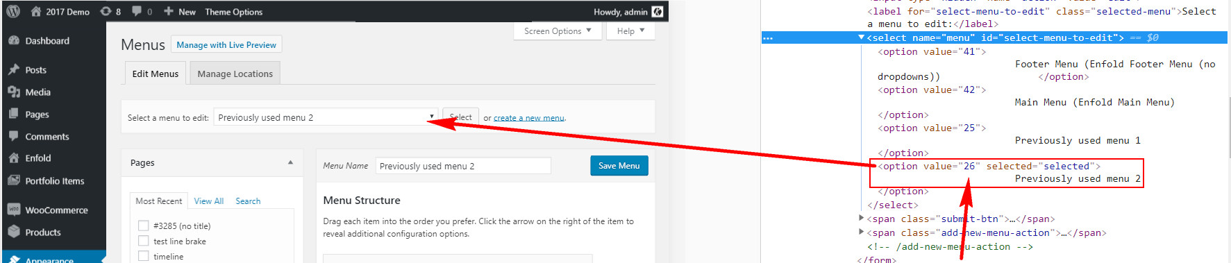
Task: Switch to Search tab in Pages box
Action: [248, 201]
